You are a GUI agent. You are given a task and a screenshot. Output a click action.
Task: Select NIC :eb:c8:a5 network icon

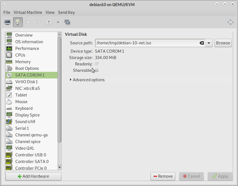[x=9, y=88]
